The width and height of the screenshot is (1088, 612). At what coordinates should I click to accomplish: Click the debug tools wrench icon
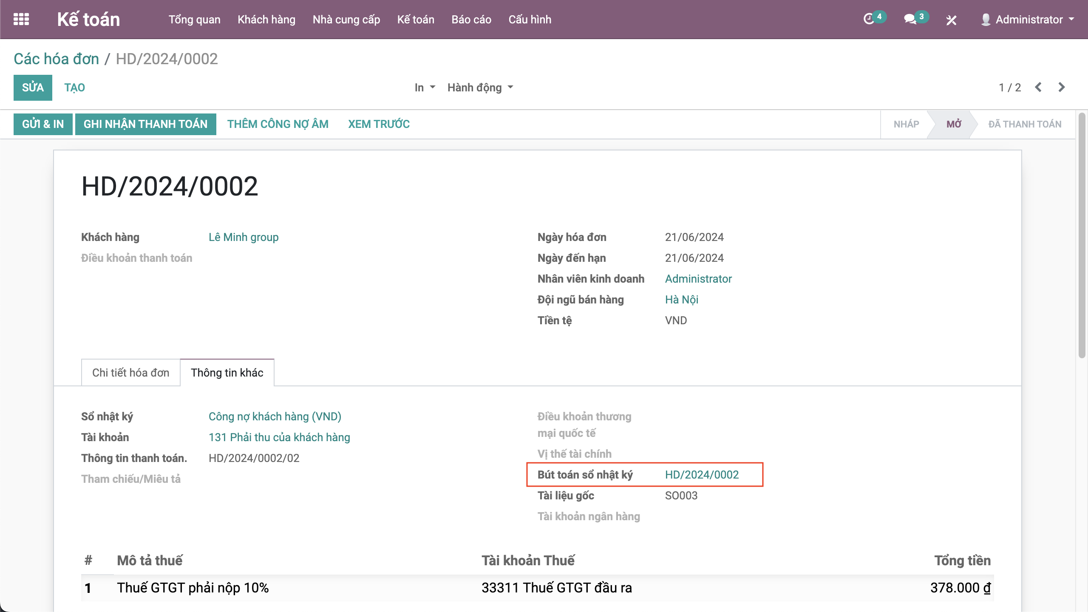coord(951,20)
